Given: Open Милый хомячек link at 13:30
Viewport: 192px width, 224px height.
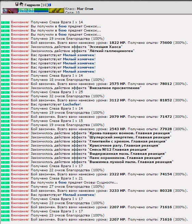Looking at the screenshot, I should [79, 195].
